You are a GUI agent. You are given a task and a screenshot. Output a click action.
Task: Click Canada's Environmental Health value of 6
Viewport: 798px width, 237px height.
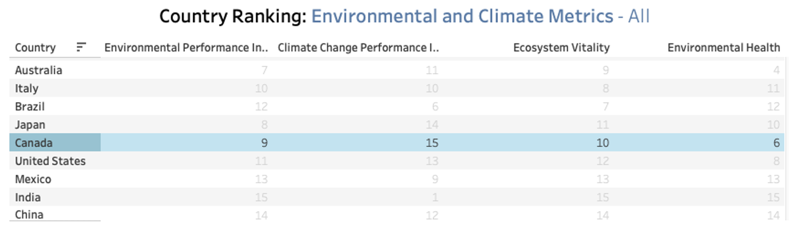(x=777, y=143)
